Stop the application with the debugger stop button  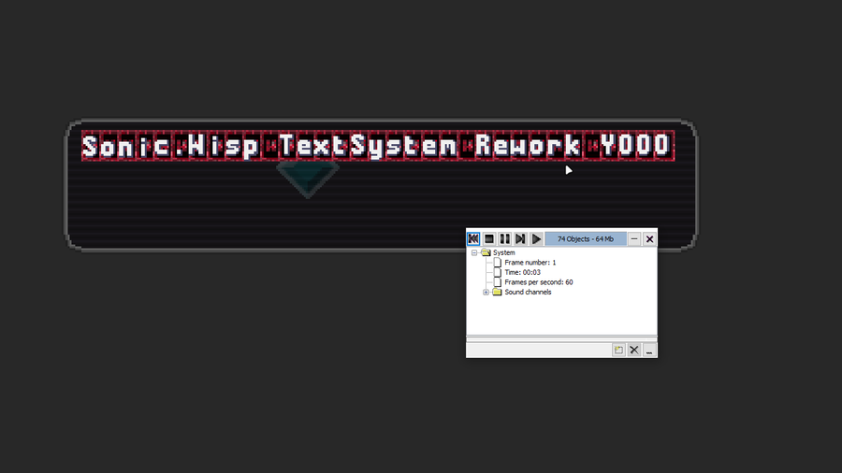coord(488,238)
